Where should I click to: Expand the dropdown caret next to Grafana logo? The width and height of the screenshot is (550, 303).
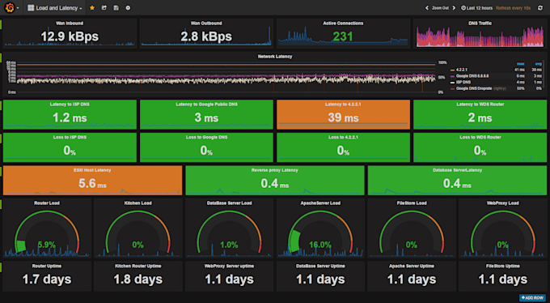18,8
